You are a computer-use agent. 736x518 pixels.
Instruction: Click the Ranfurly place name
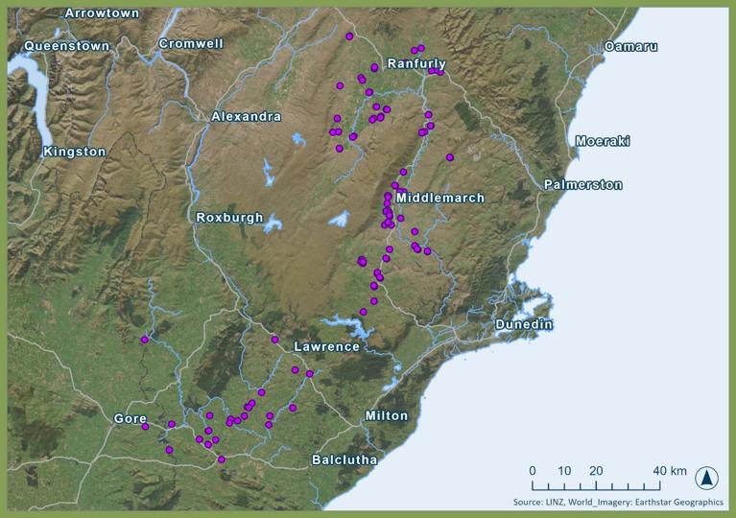tap(416, 64)
